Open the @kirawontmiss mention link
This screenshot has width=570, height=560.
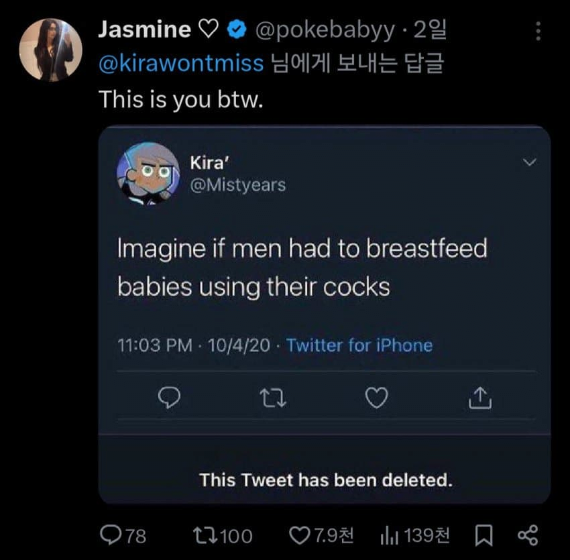coord(181,64)
